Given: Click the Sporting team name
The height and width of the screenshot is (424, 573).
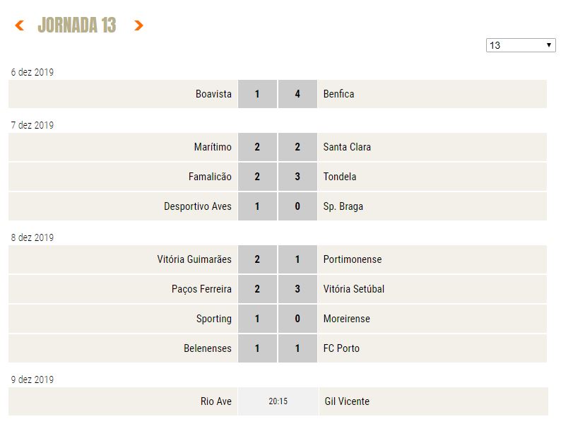Looking at the screenshot, I should [x=214, y=319].
